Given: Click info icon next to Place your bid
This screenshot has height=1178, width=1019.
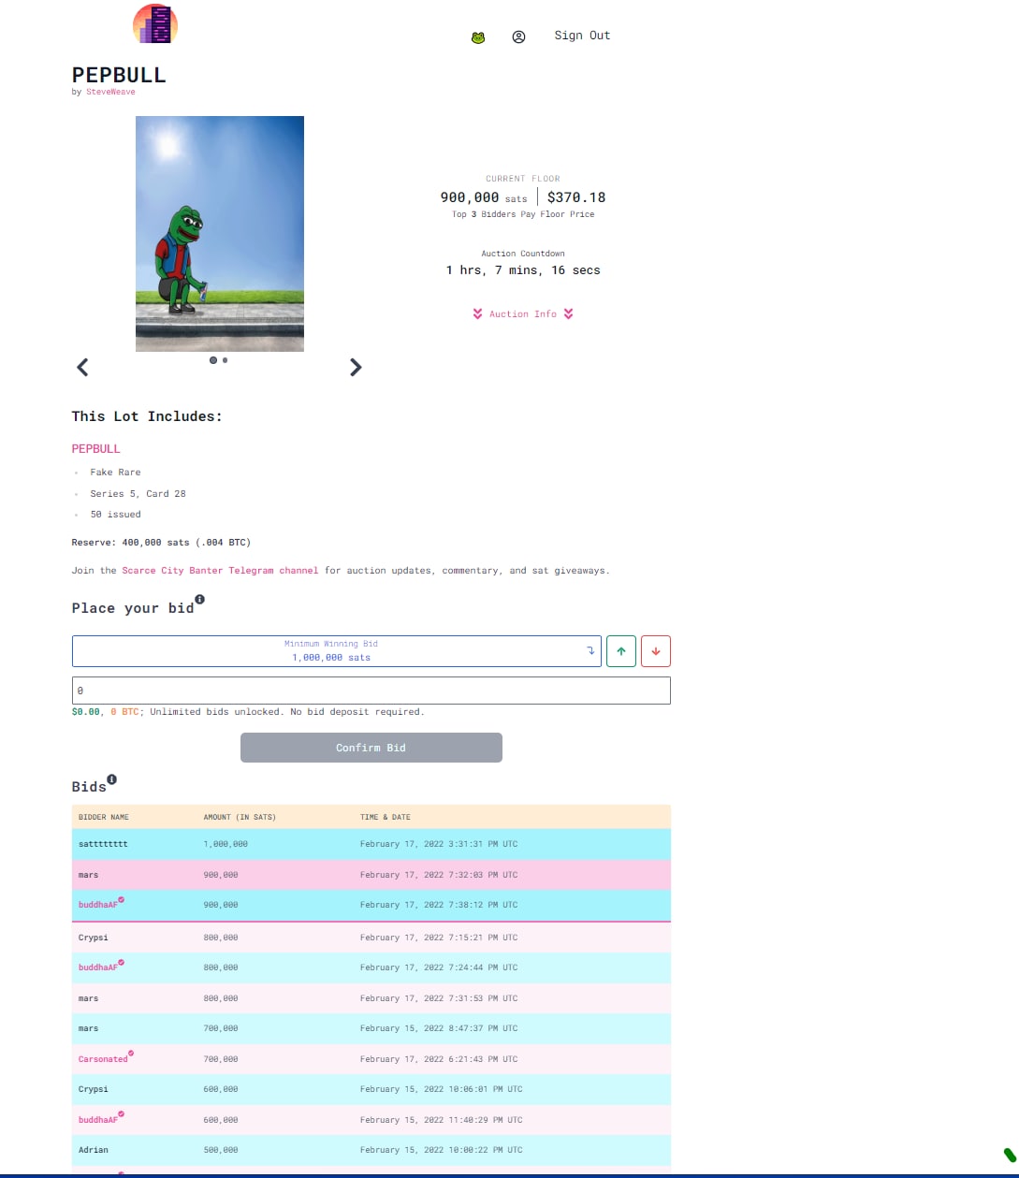Looking at the screenshot, I should pos(200,599).
